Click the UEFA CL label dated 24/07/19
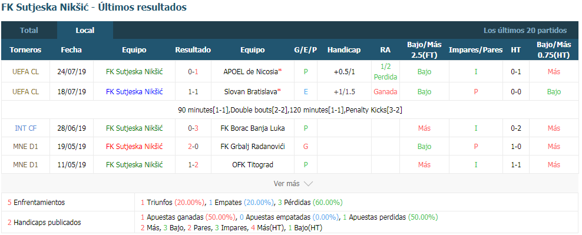582x235 pixels. 25,72
